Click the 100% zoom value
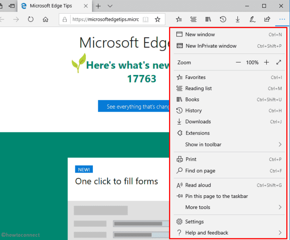 click(x=252, y=62)
